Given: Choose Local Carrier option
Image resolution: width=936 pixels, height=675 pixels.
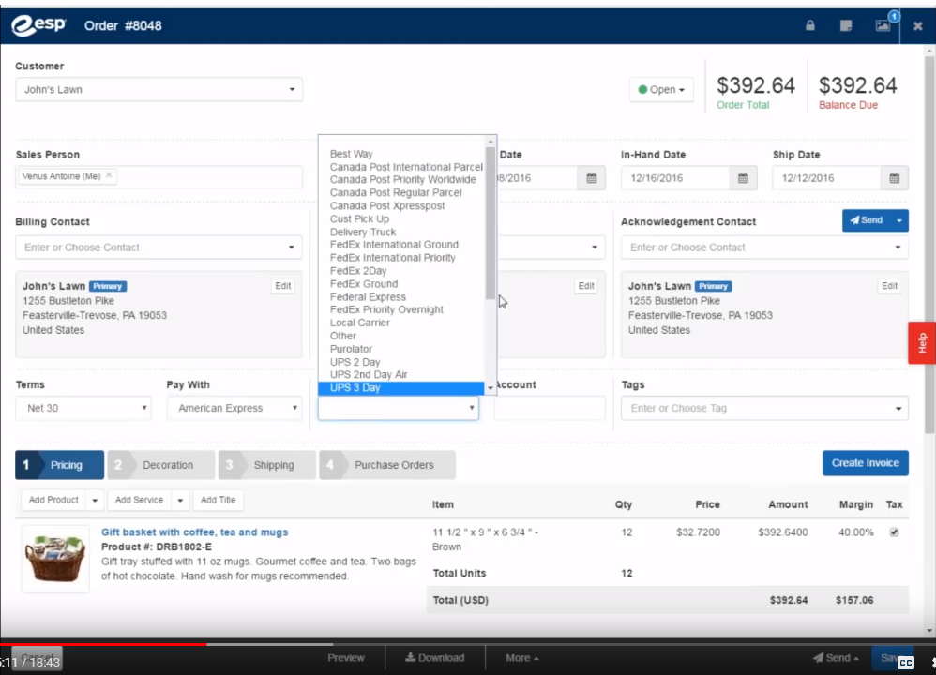Looking at the screenshot, I should pyautogui.click(x=359, y=322).
